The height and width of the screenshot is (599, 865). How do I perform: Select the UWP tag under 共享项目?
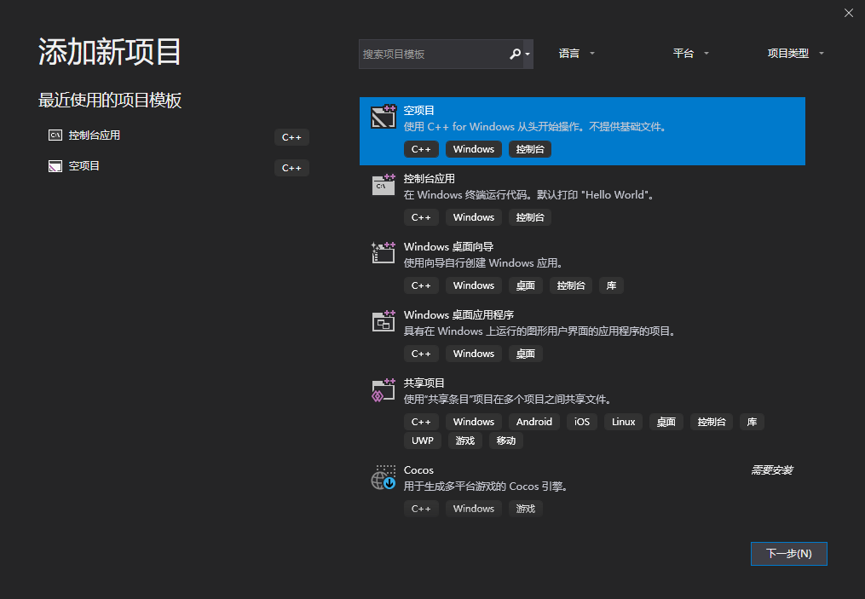pyautogui.click(x=423, y=441)
